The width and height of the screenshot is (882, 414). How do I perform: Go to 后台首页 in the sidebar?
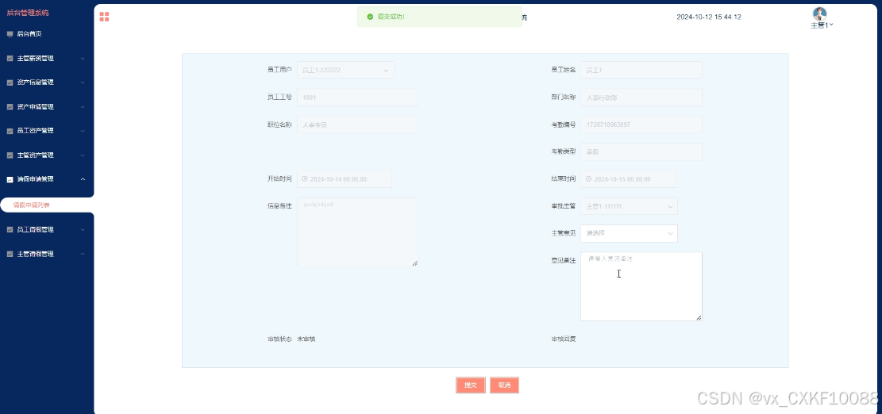(x=29, y=33)
